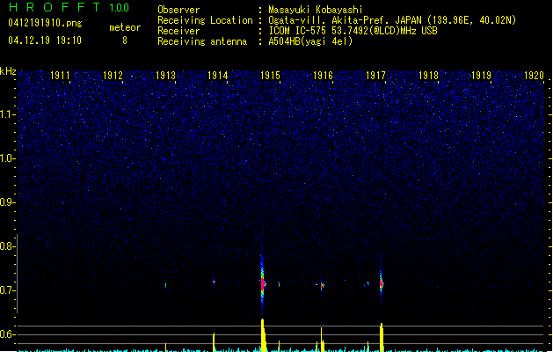Click the HROFFT 1.0.0 title text
The image size is (553, 352).
click(x=69, y=7)
